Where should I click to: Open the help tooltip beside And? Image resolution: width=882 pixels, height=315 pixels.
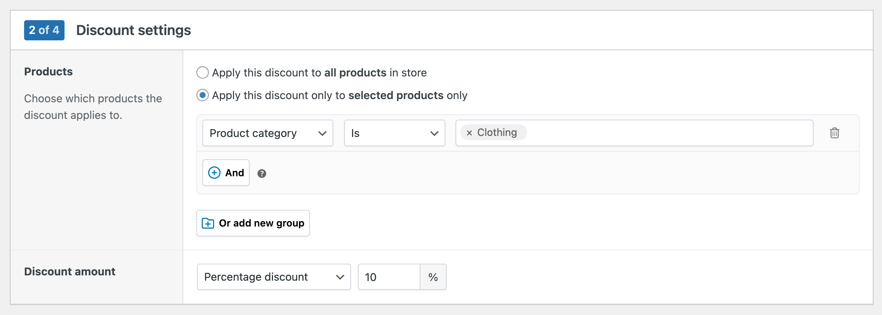pos(262,173)
